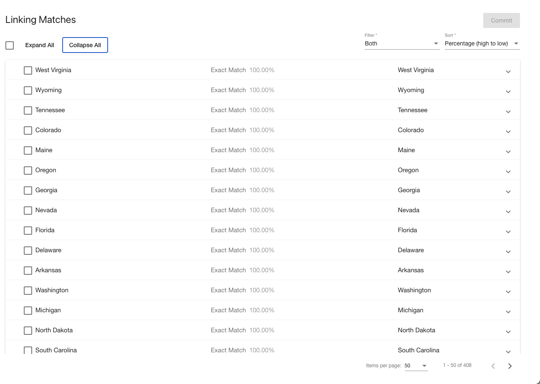Toggle the select-all checkbox
540x384 pixels.
point(10,45)
